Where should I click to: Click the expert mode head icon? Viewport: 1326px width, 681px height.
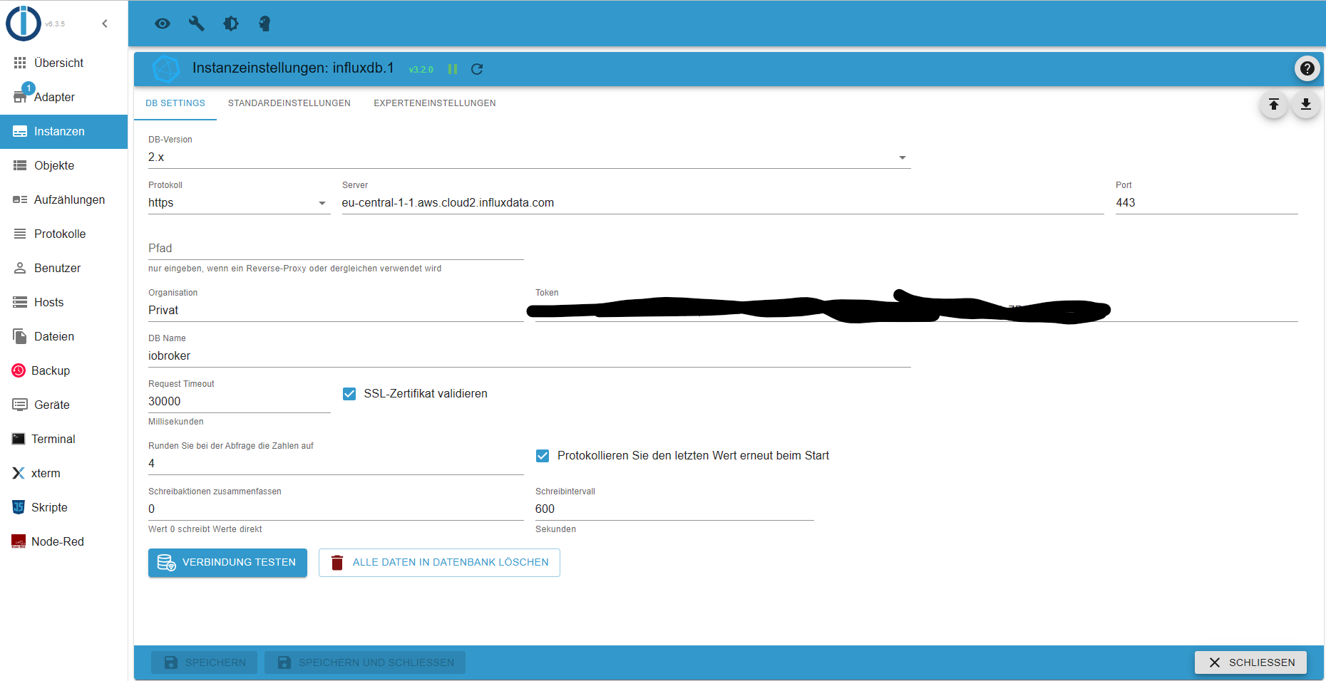coord(264,24)
